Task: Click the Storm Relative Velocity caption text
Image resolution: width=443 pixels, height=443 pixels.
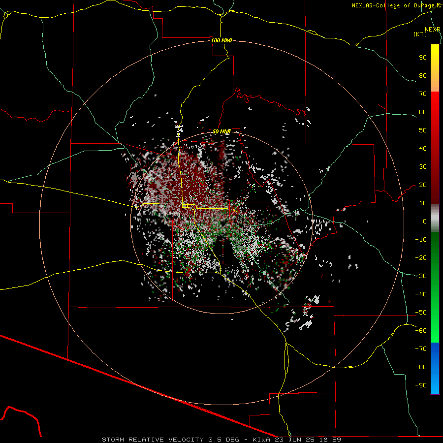Action: click(x=221, y=440)
